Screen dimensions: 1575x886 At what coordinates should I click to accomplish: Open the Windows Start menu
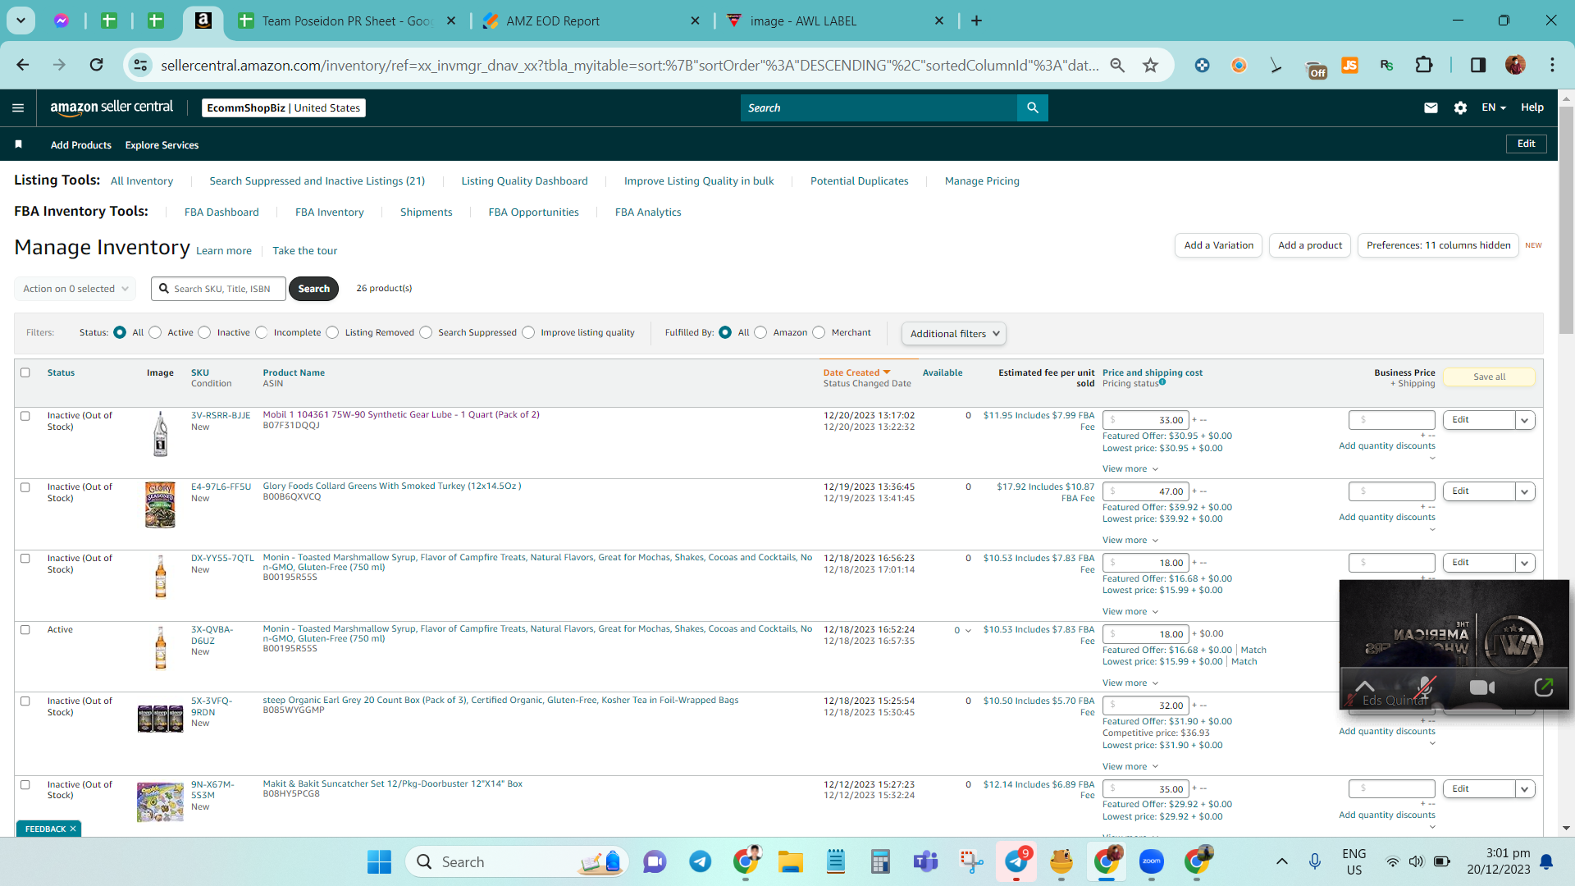[379, 862]
